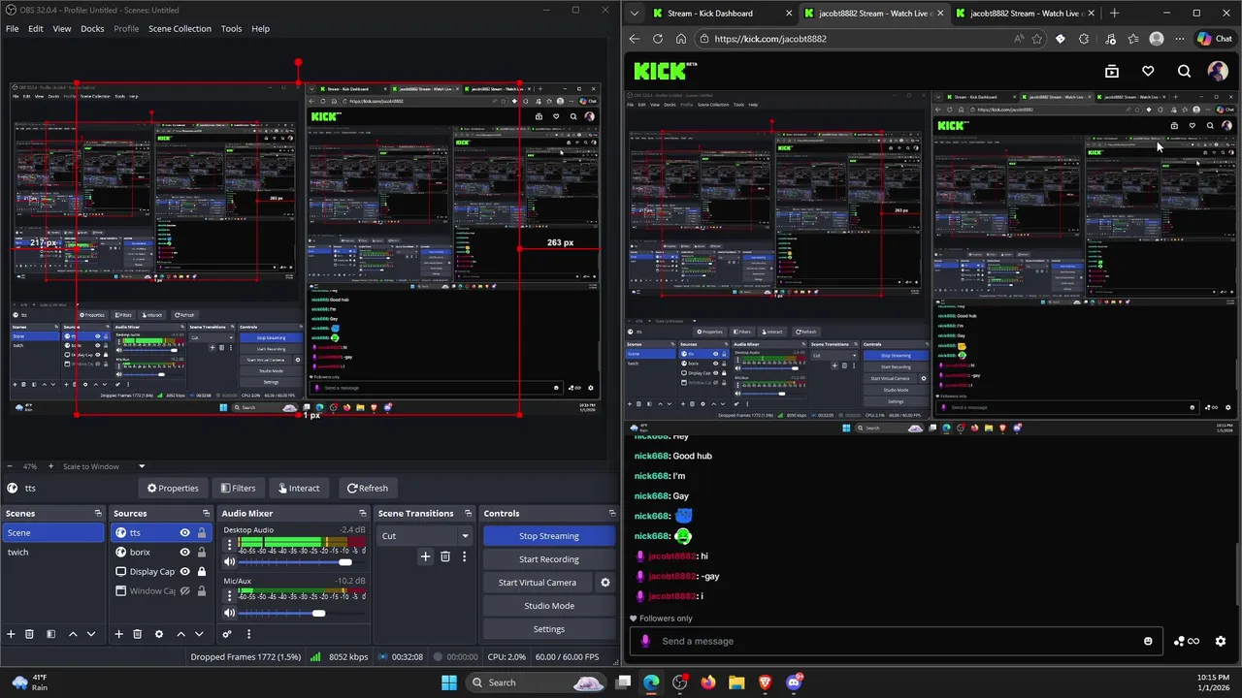Mute Desktop Audio speaker icon
Viewport: 1242px width, 698px height.
point(230,562)
